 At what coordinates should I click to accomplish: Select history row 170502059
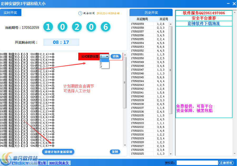pyautogui.click(x=149, y=24)
